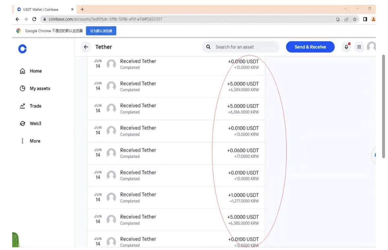This screenshot has width=388, height=250.
Task: Click the Search for an asset field
Action: pos(241,47)
